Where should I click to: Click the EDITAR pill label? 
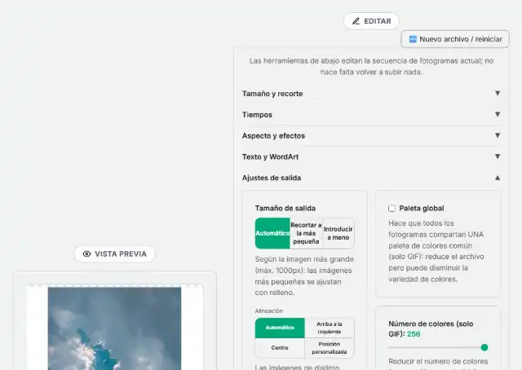tap(371, 21)
